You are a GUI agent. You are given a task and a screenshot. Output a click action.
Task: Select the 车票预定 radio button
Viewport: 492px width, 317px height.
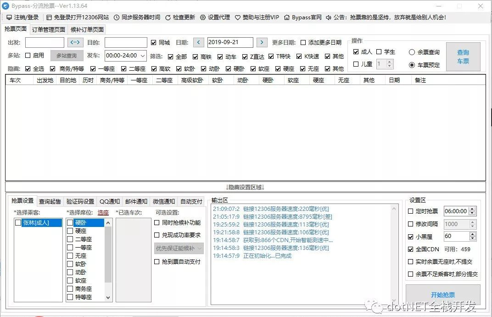412,65
